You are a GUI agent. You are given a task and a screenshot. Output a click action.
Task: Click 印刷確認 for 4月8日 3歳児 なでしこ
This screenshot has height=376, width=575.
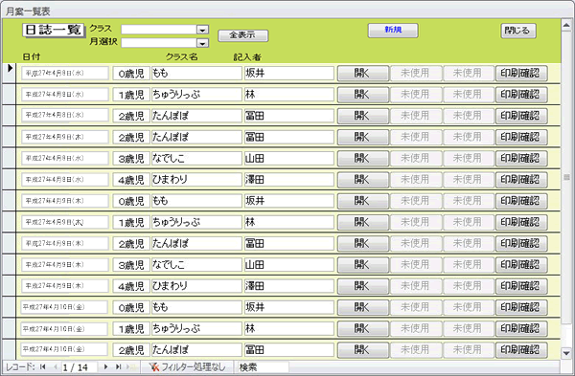click(521, 159)
